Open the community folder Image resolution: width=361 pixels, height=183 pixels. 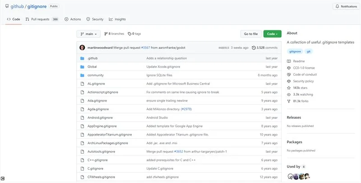(x=95, y=75)
